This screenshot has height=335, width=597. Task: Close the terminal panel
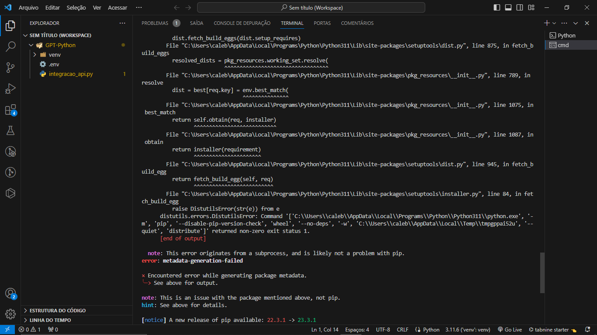tap(587, 23)
